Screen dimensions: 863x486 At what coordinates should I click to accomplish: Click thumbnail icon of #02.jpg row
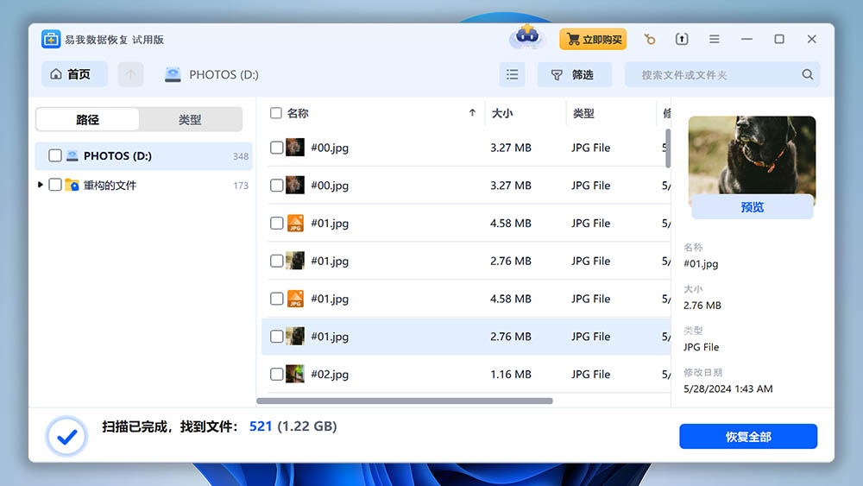pos(295,375)
